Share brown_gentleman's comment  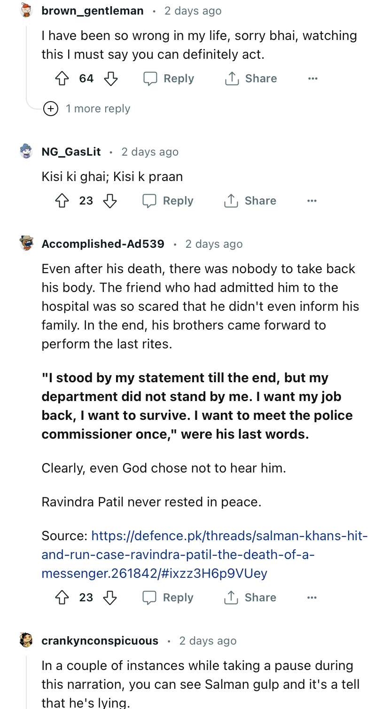point(251,79)
